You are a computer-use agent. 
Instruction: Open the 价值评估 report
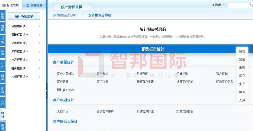click(x=182, y=74)
